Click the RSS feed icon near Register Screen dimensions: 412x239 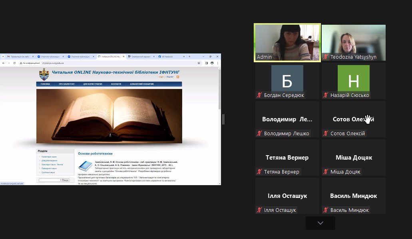pos(178,77)
